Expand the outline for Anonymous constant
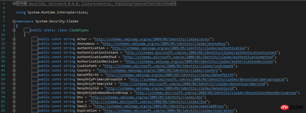This screenshot has height=113, width=306. coord(14,44)
